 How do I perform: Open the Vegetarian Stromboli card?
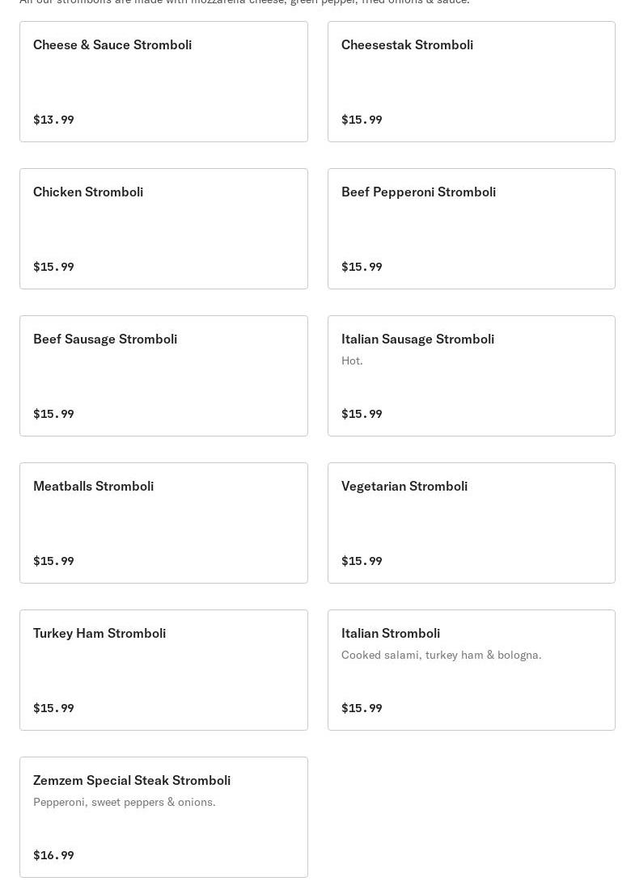click(x=471, y=522)
